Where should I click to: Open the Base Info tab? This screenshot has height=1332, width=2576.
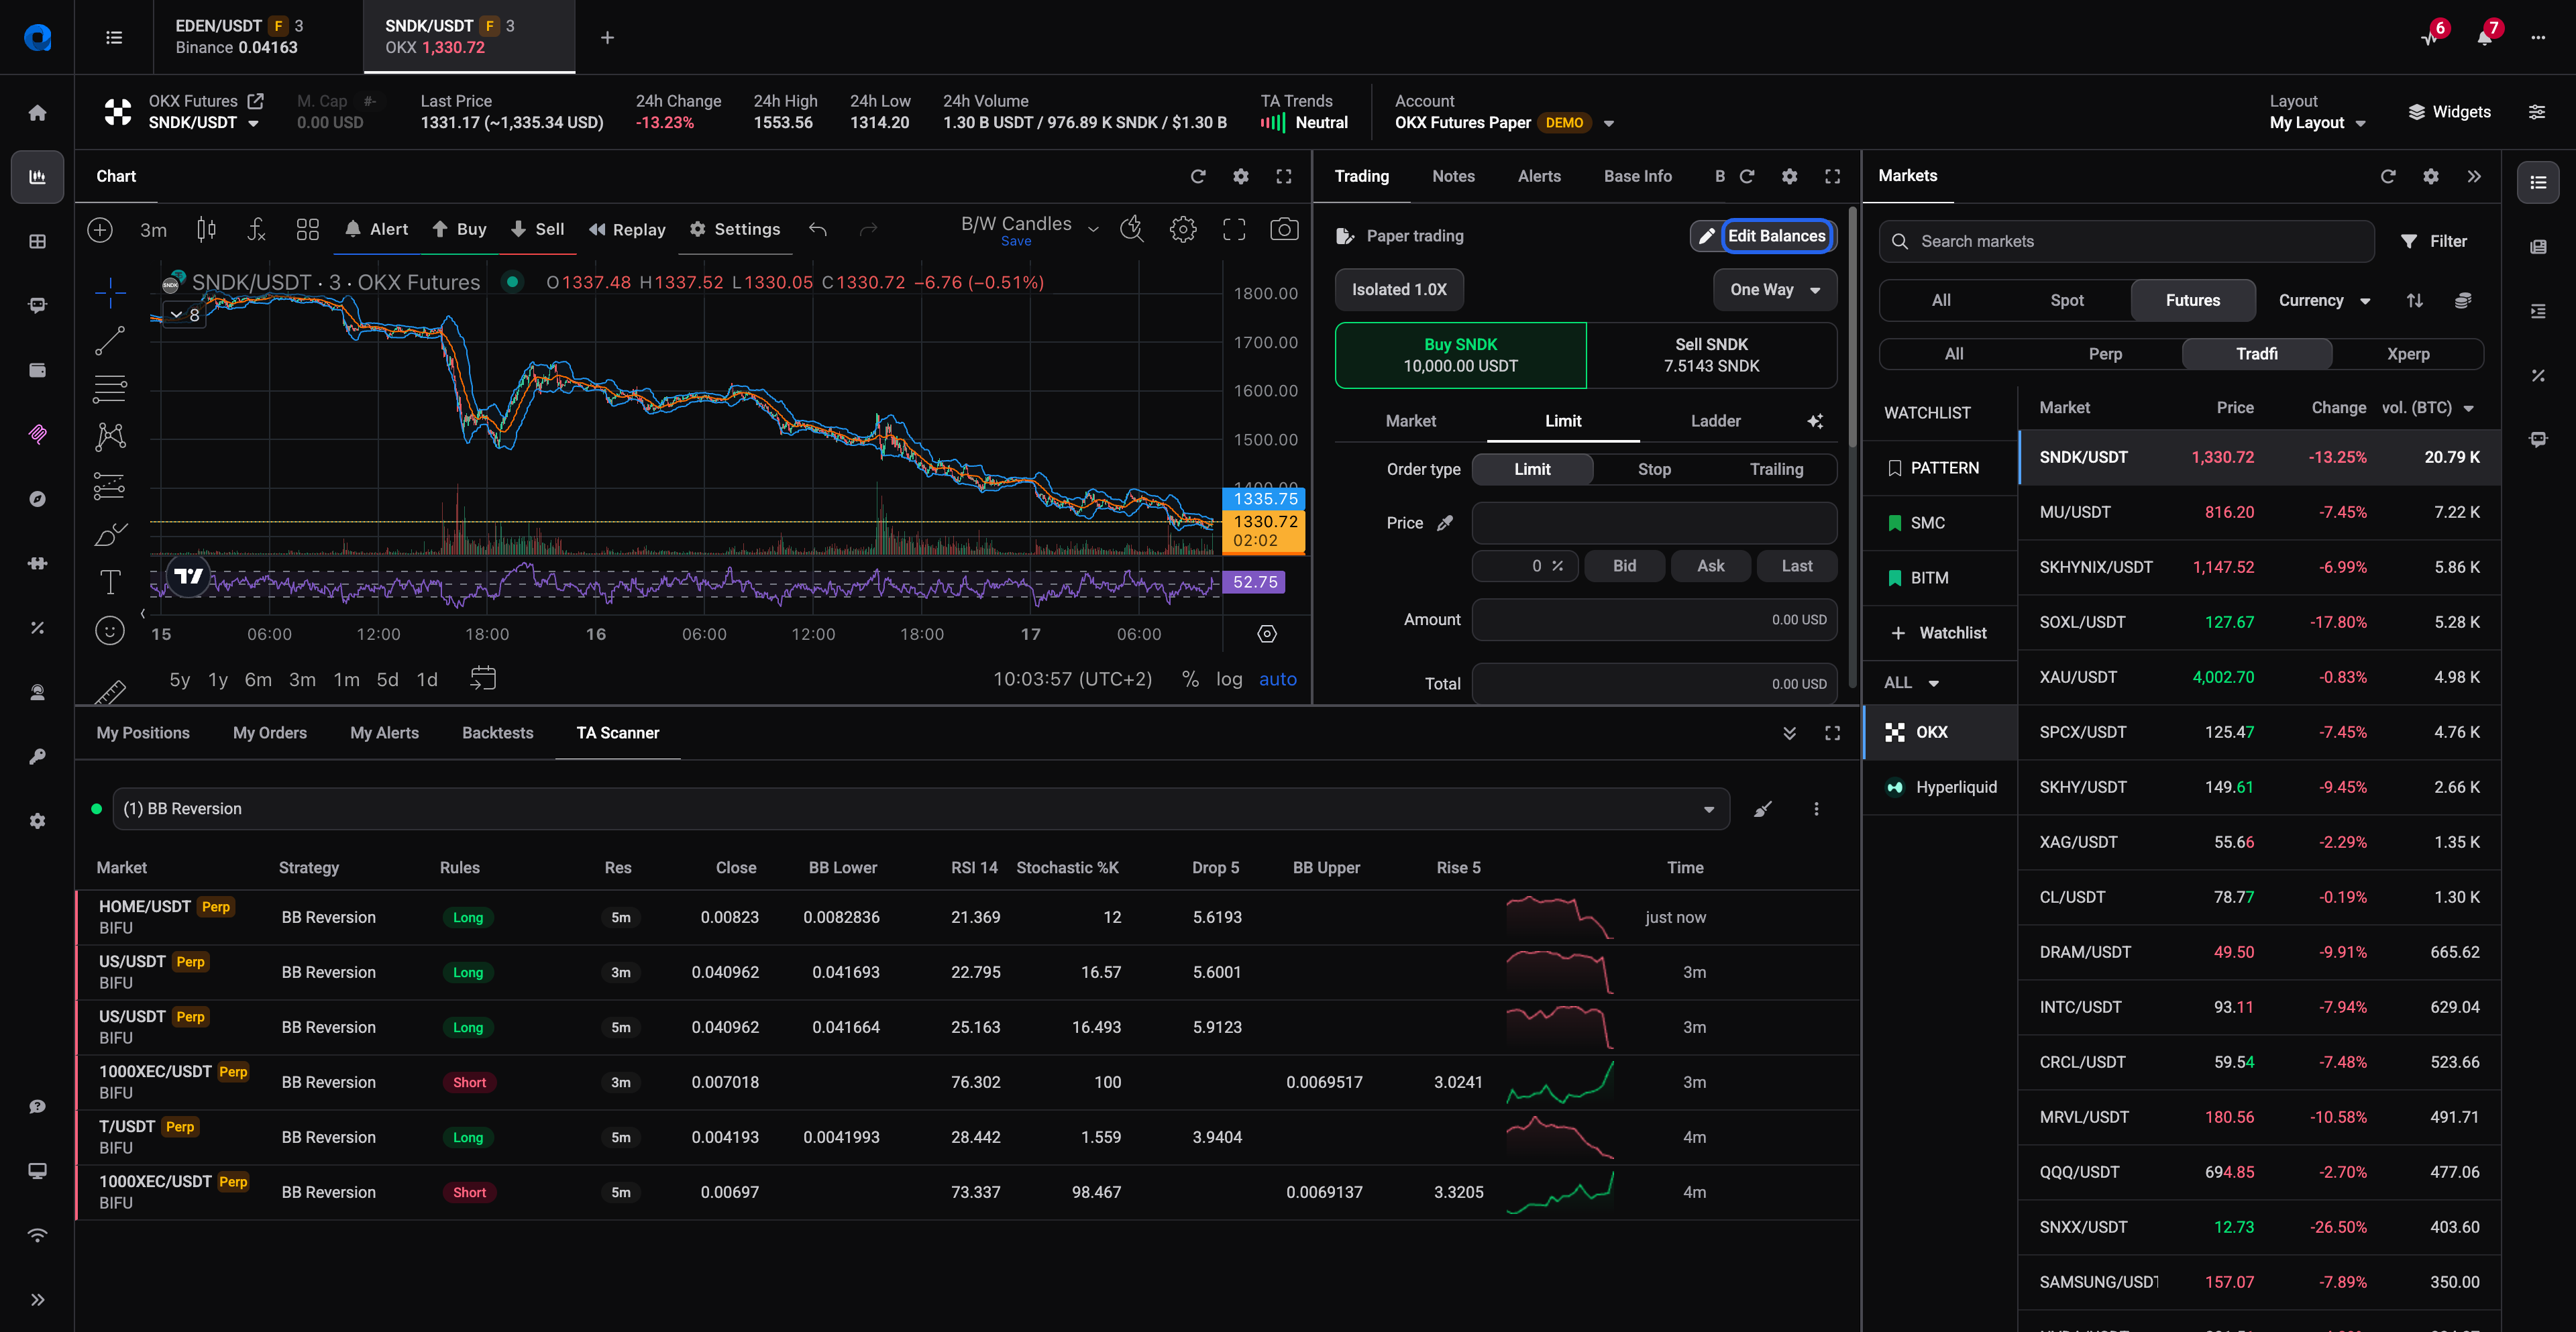pyautogui.click(x=1637, y=176)
